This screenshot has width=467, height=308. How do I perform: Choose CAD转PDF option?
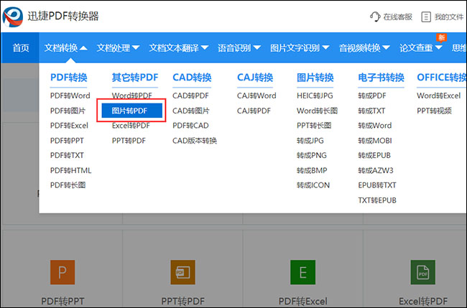coord(190,95)
